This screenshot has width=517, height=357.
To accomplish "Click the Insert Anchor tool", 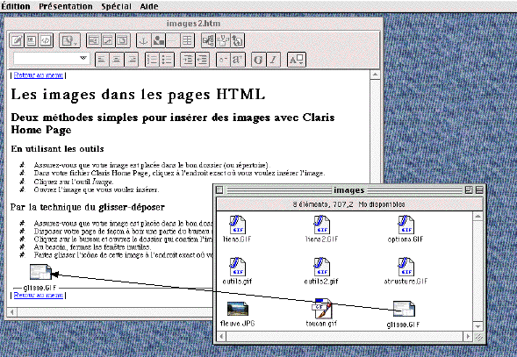I will pyautogui.click(x=143, y=40).
